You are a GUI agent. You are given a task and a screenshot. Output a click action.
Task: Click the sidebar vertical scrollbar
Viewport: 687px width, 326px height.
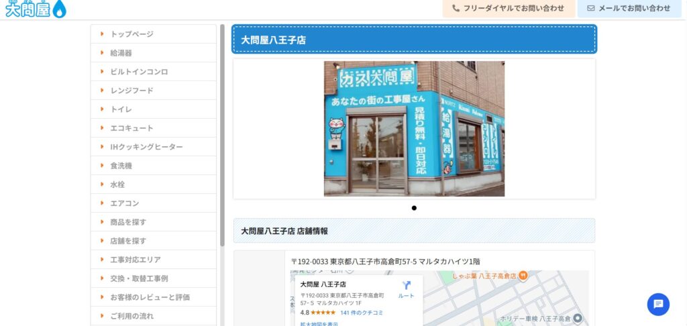pyautogui.click(x=222, y=134)
